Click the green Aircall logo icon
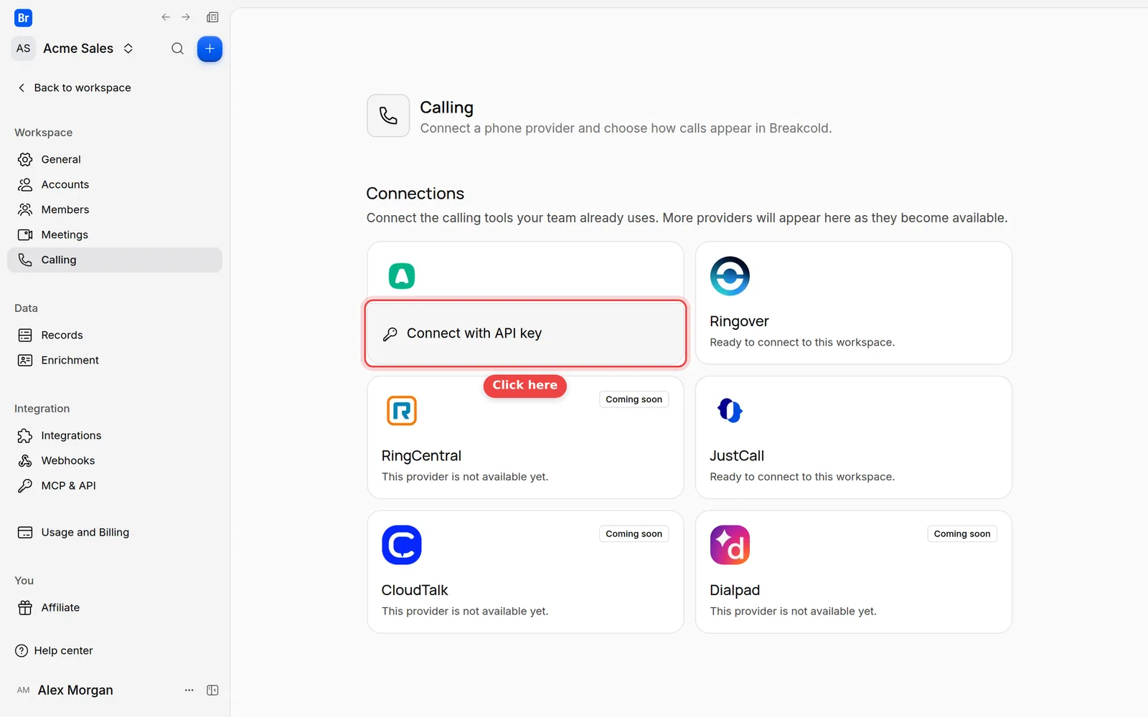The image size is (1148, 717). pos(402,276)
